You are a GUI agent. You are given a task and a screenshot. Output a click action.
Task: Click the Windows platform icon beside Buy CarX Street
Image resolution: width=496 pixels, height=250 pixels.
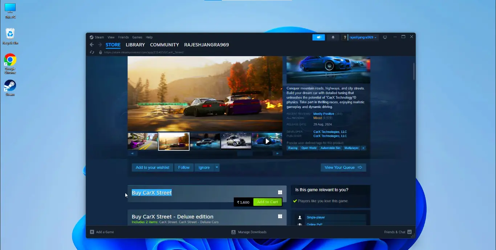point(280,192)
